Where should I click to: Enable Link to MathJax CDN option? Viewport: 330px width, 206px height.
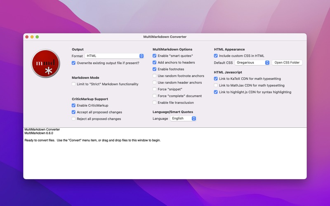pos(216,86)
